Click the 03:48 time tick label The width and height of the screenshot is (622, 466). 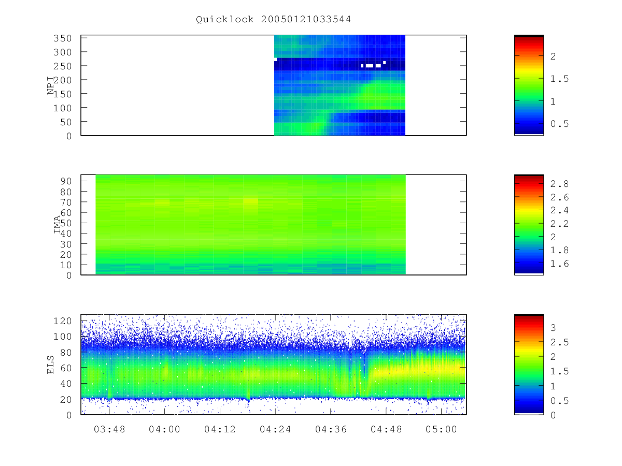click(109, 429)
